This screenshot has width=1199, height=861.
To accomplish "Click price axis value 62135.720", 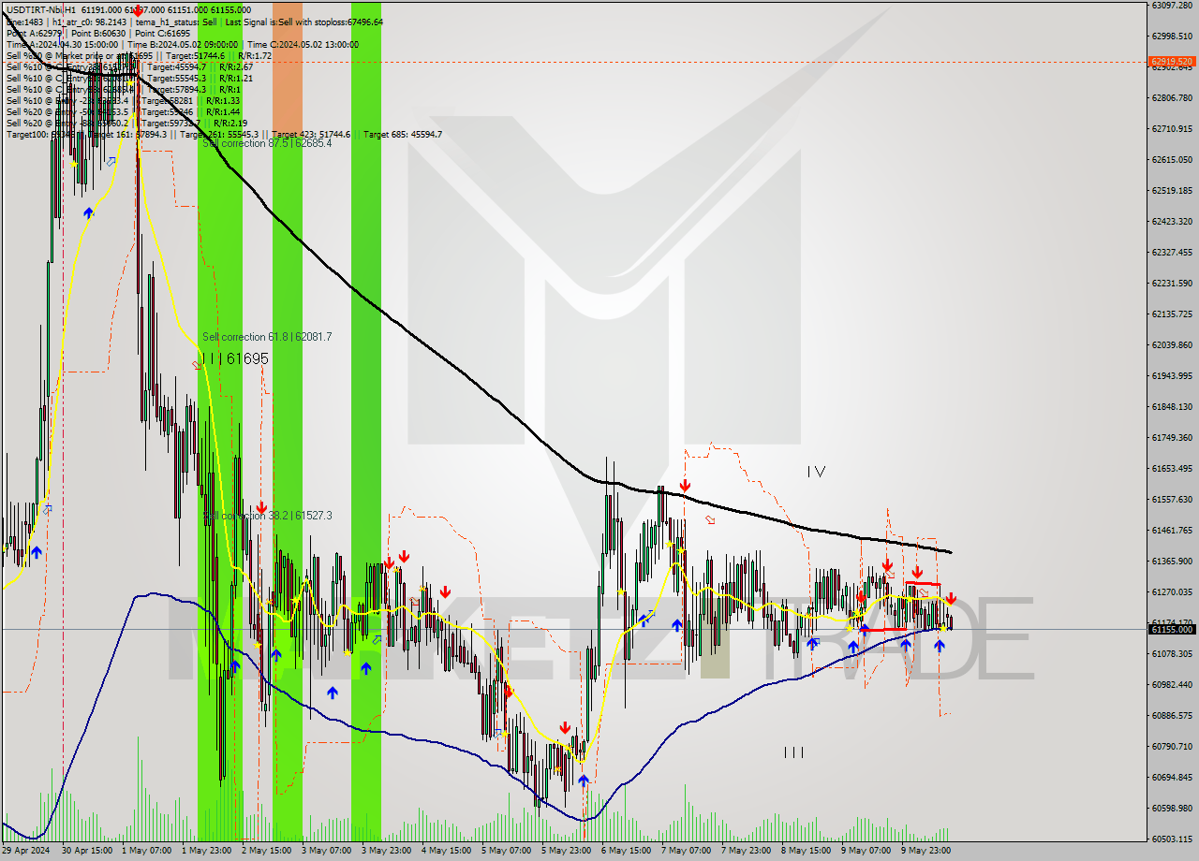I will pyautogui.click(x=1172, y=314).
